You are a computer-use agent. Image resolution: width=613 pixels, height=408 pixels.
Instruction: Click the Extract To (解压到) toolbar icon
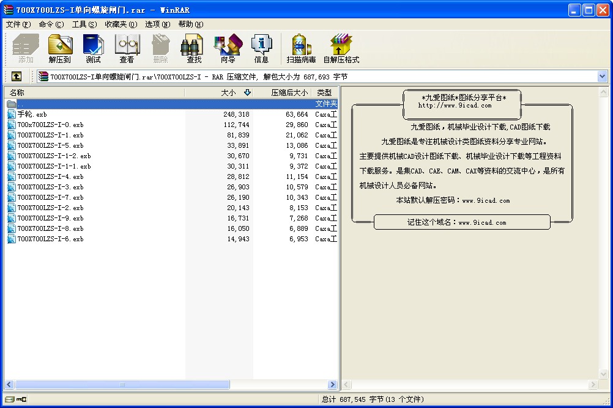(60, 48)
